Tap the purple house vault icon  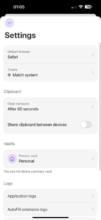coord(12,159)
